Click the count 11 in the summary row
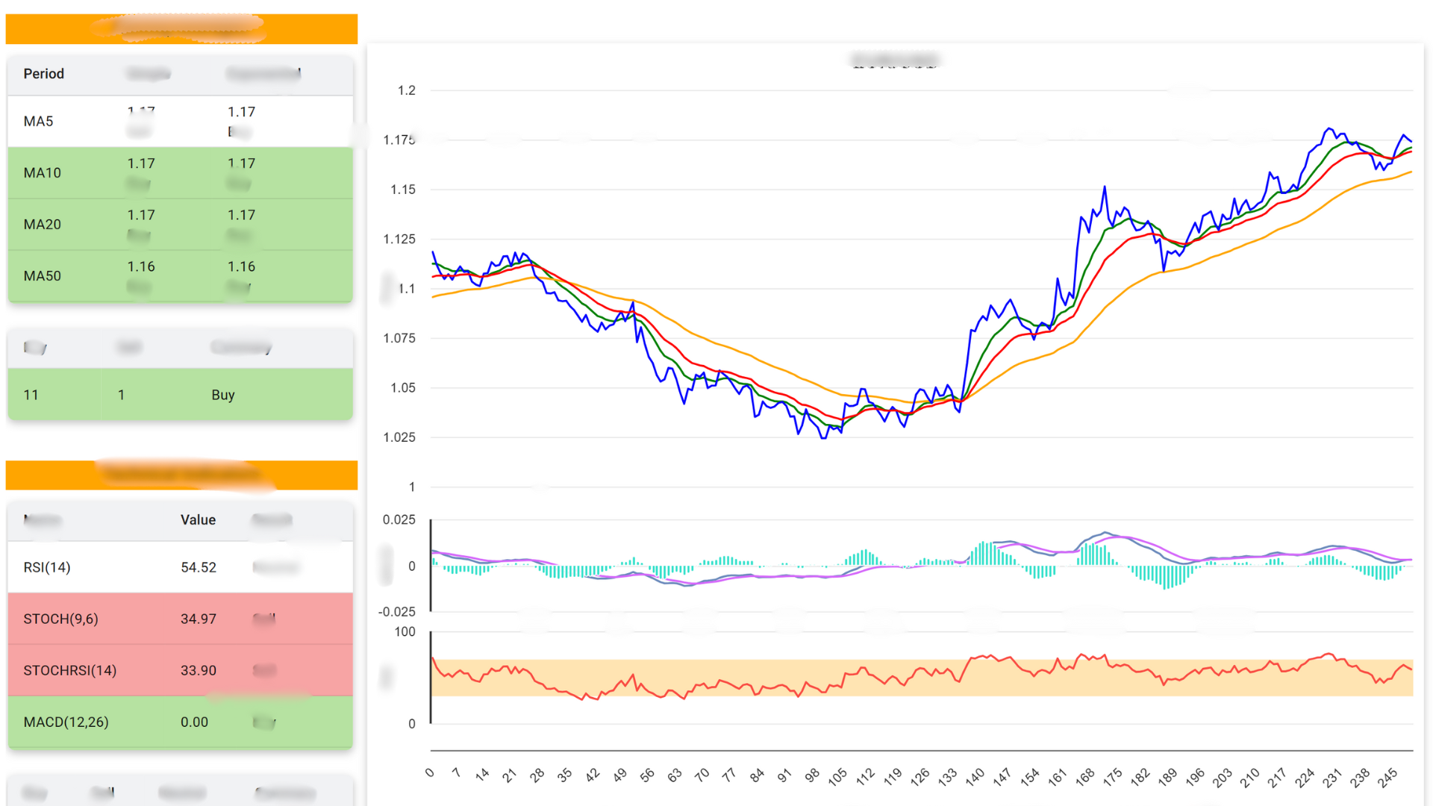This screenshot has height=806, width=1433. pyautogui.click(x=31, y=395)
